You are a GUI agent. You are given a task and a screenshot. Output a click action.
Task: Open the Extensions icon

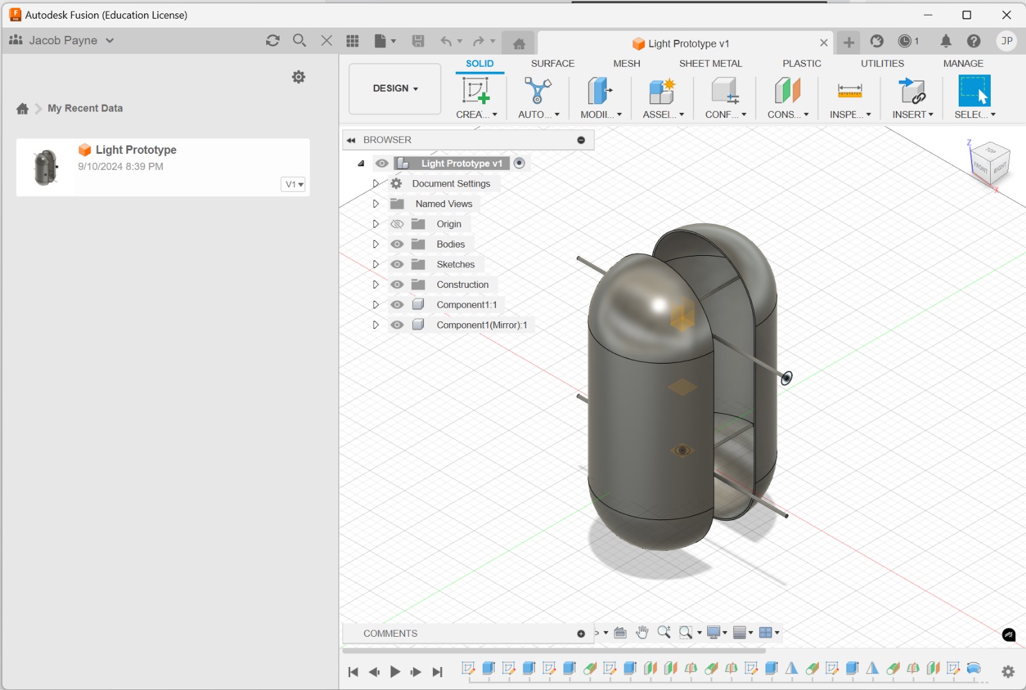point(877,41)
